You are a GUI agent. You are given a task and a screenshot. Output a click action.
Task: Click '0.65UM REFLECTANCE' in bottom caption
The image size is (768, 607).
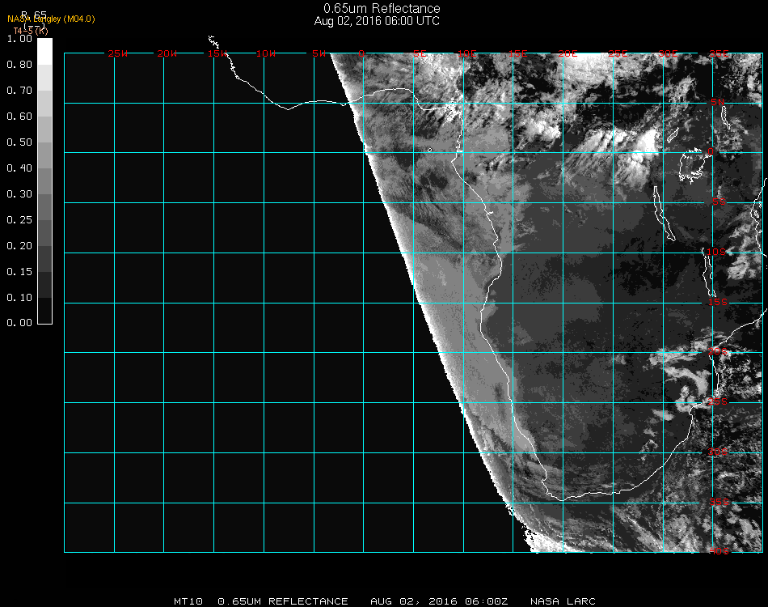tap(283, 601)
